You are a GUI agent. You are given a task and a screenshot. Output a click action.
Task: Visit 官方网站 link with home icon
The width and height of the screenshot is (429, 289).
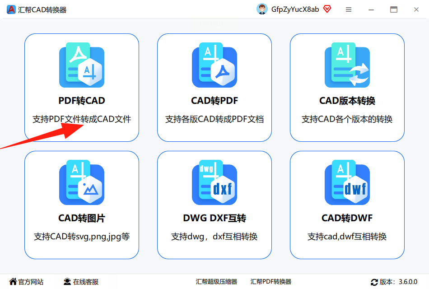(x=26, y=282)
